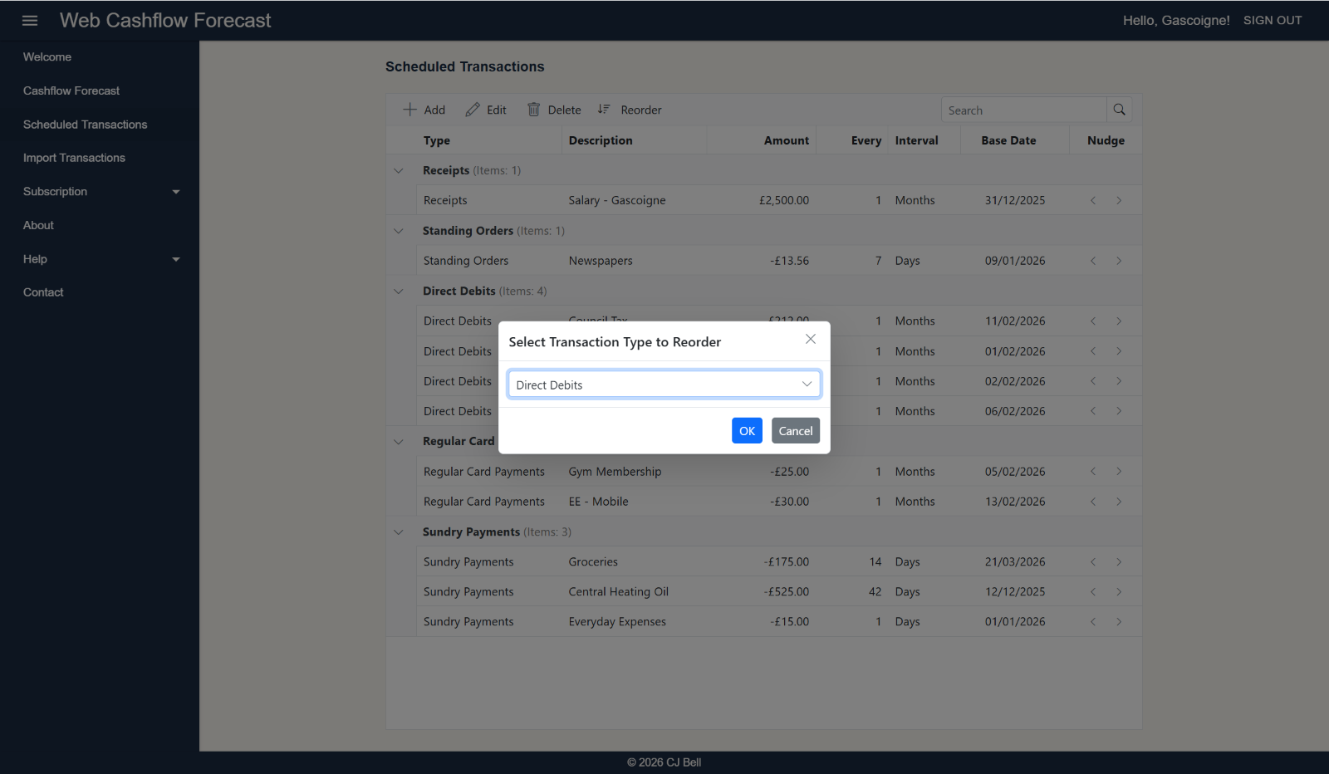The image size is (1329, 774).
Task: Nudge Salary - Gascoigne date forward
Action: (x=1119, y=200)
